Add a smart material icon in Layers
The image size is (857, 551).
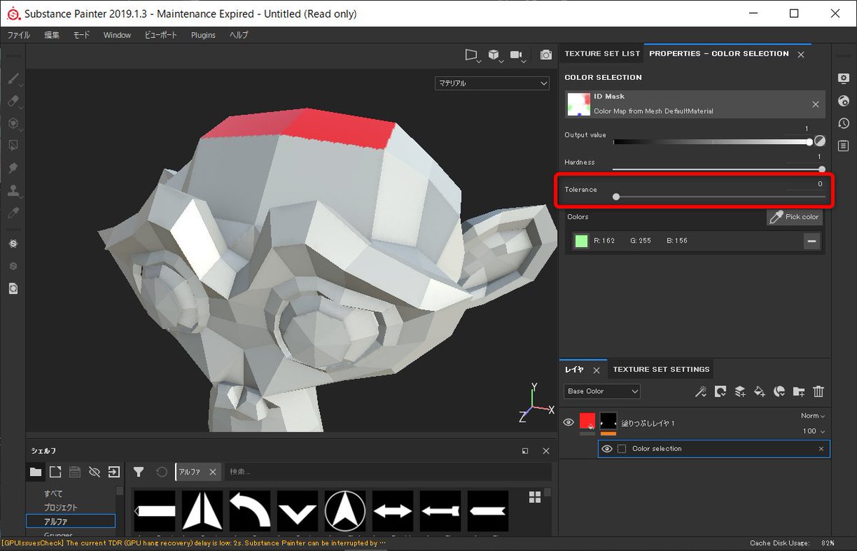coord(779,391)
